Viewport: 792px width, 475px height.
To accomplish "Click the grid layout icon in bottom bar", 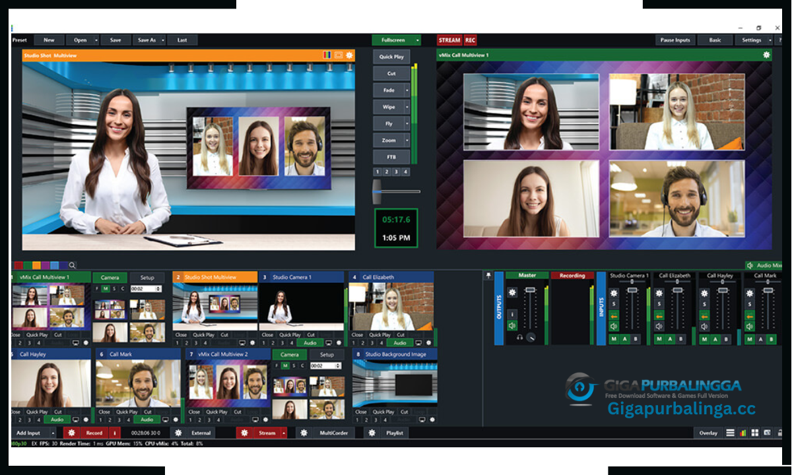I will click(754, 433).
